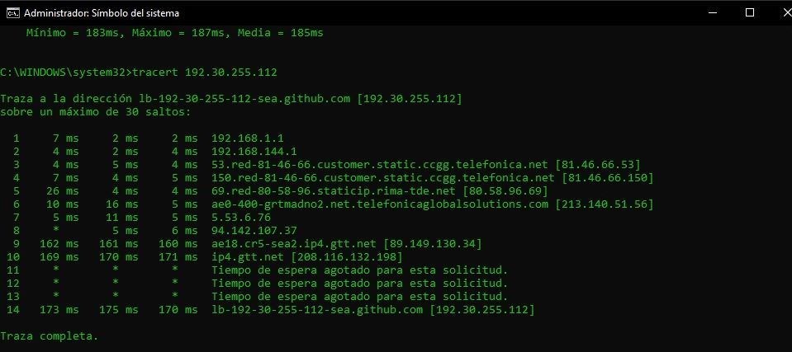Click the final hop github.com hostname on line 14
The height and width of the screenshot is (352, 792).
[x=317, y=310]
